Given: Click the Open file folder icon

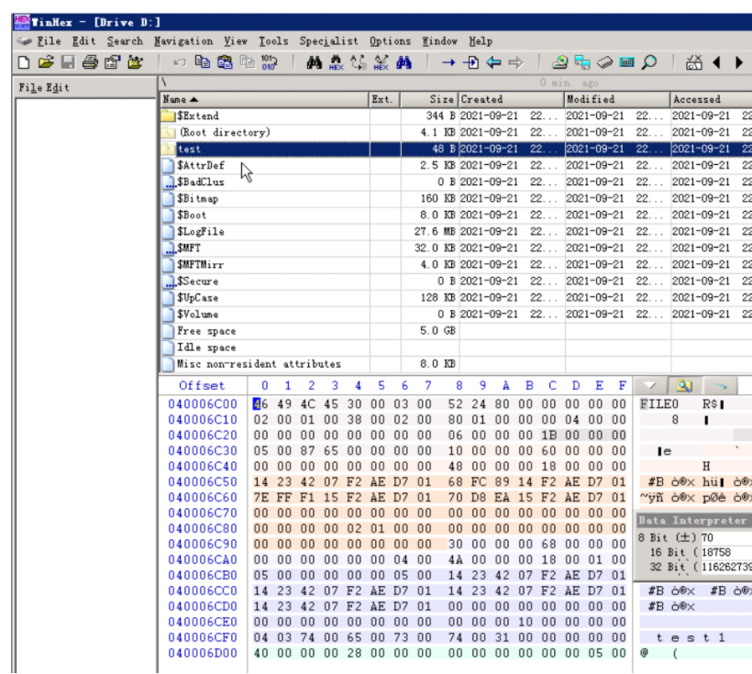Looking at the screenshot, I should [x=46, y=63].
